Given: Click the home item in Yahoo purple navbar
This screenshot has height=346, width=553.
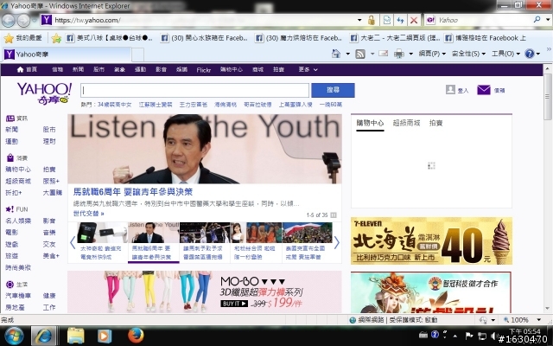Looking at the screenshot, I should [27, 69].
